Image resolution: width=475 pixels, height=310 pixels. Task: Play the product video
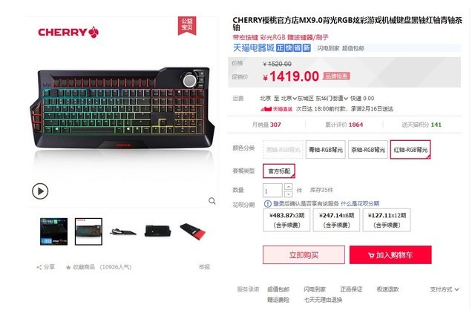pos(40,191)
